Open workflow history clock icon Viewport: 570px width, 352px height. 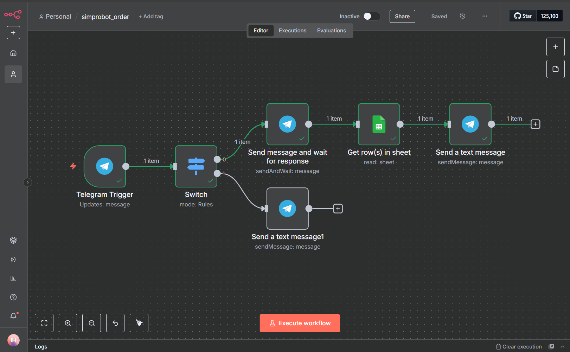(463, 16)
